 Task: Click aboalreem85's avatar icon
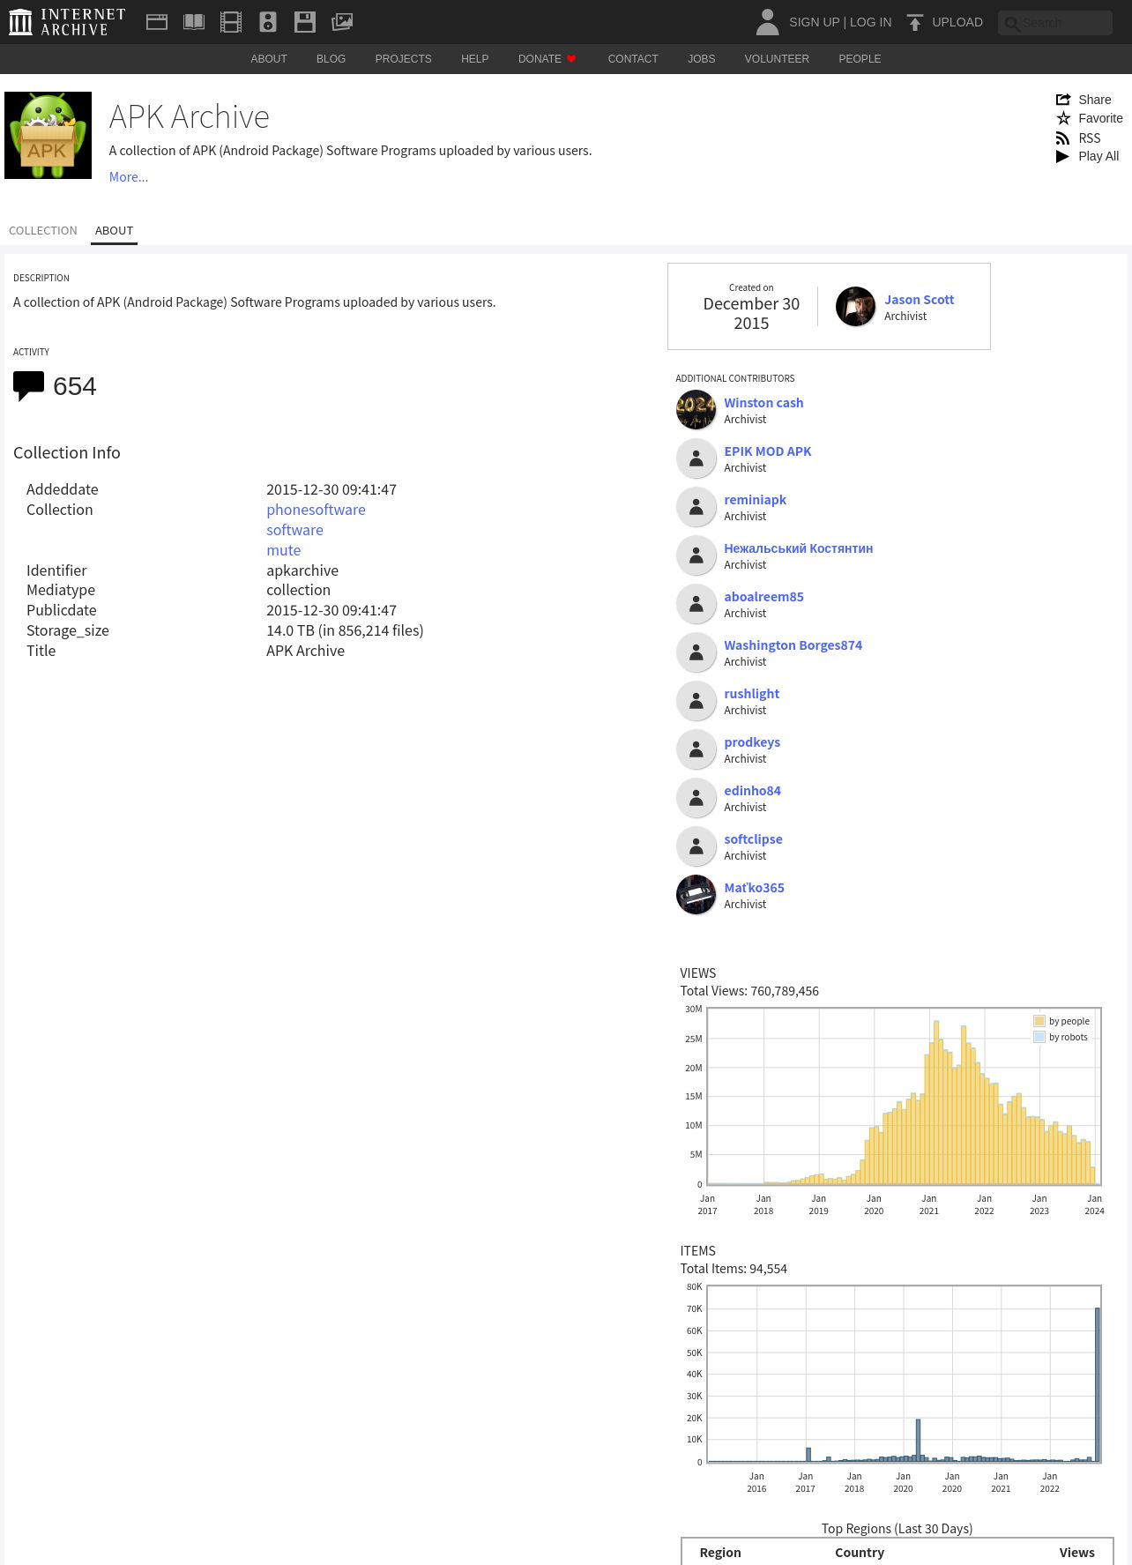point(696,604)
